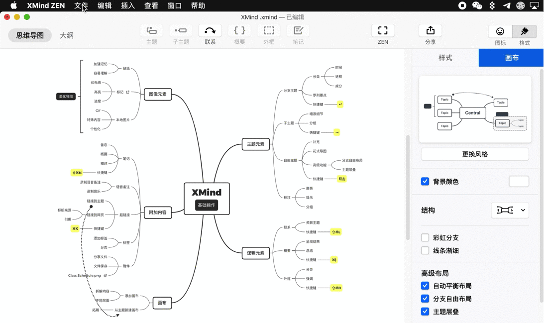Click the 联系 (Relationship) icon
The image size is (544, 323).
(210, 30)
